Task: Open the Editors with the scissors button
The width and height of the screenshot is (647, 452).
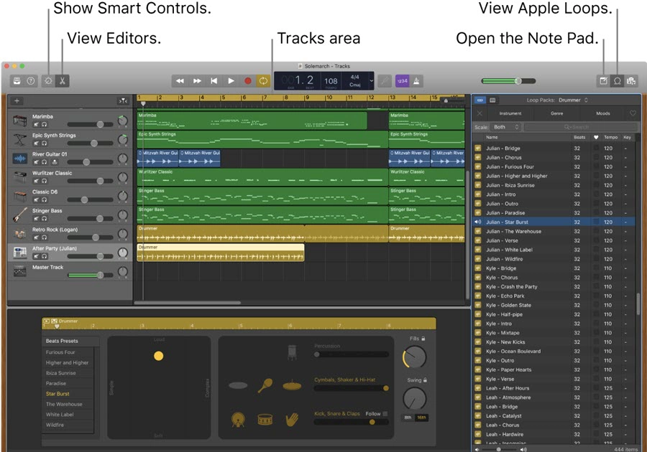Action: pyautogui.click(x=63, y=81)
